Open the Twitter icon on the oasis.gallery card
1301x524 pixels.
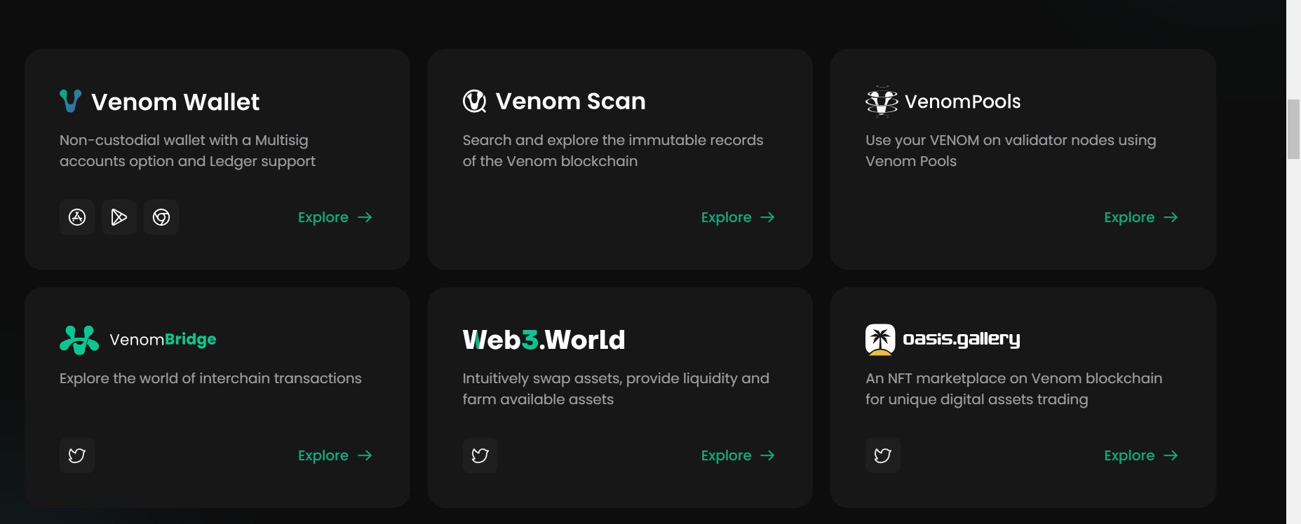tap(882, 455)
